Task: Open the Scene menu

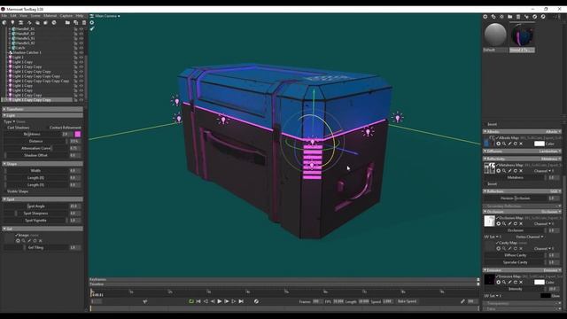Action: click(35, 16)
